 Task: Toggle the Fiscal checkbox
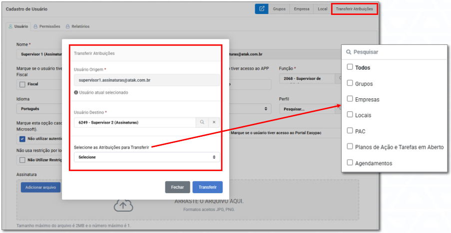(22, 84)
